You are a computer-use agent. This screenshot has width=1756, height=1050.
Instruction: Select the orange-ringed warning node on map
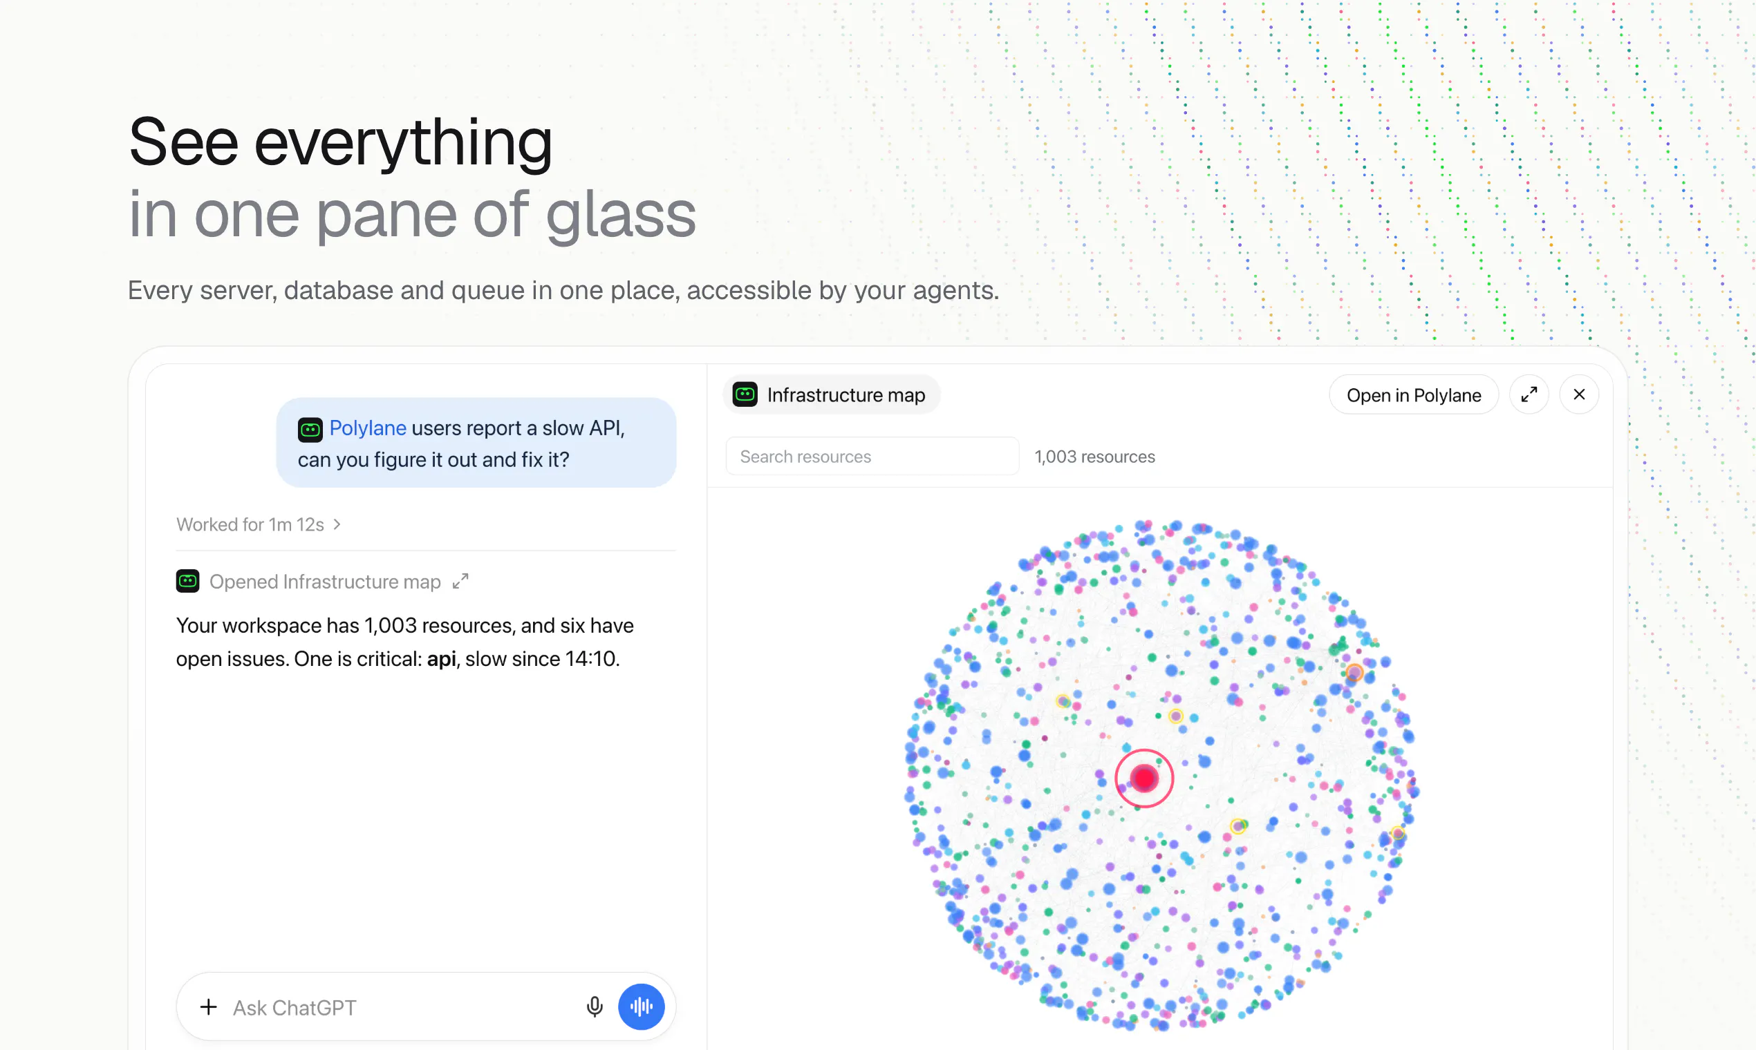[x=1354, y=672]
